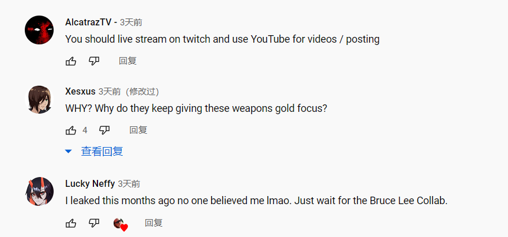Expand replies with the blue 查看回复 arrow
Screen dimensions: 508x237
[x=69, y=152]
